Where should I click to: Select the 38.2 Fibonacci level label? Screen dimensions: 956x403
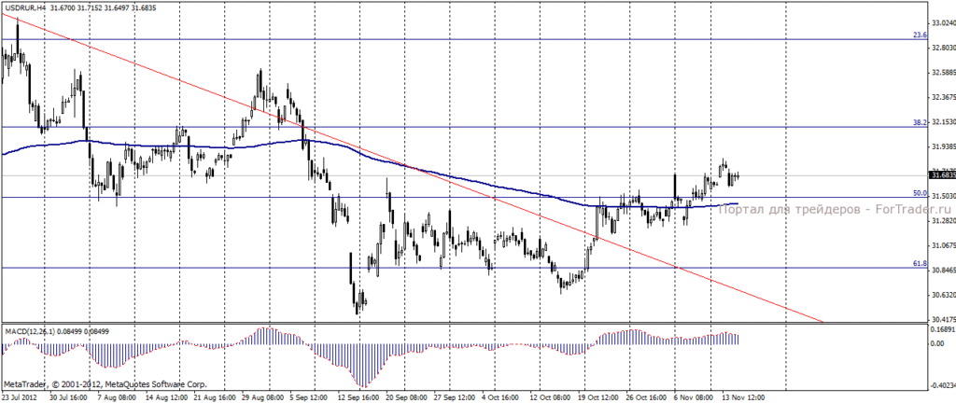(920, 122)
